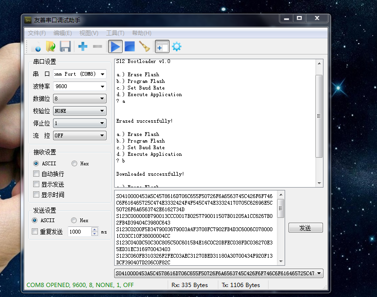Screen dimensions: 377x297
Task: Click the broom clear icon
Action: coord(144,46)
